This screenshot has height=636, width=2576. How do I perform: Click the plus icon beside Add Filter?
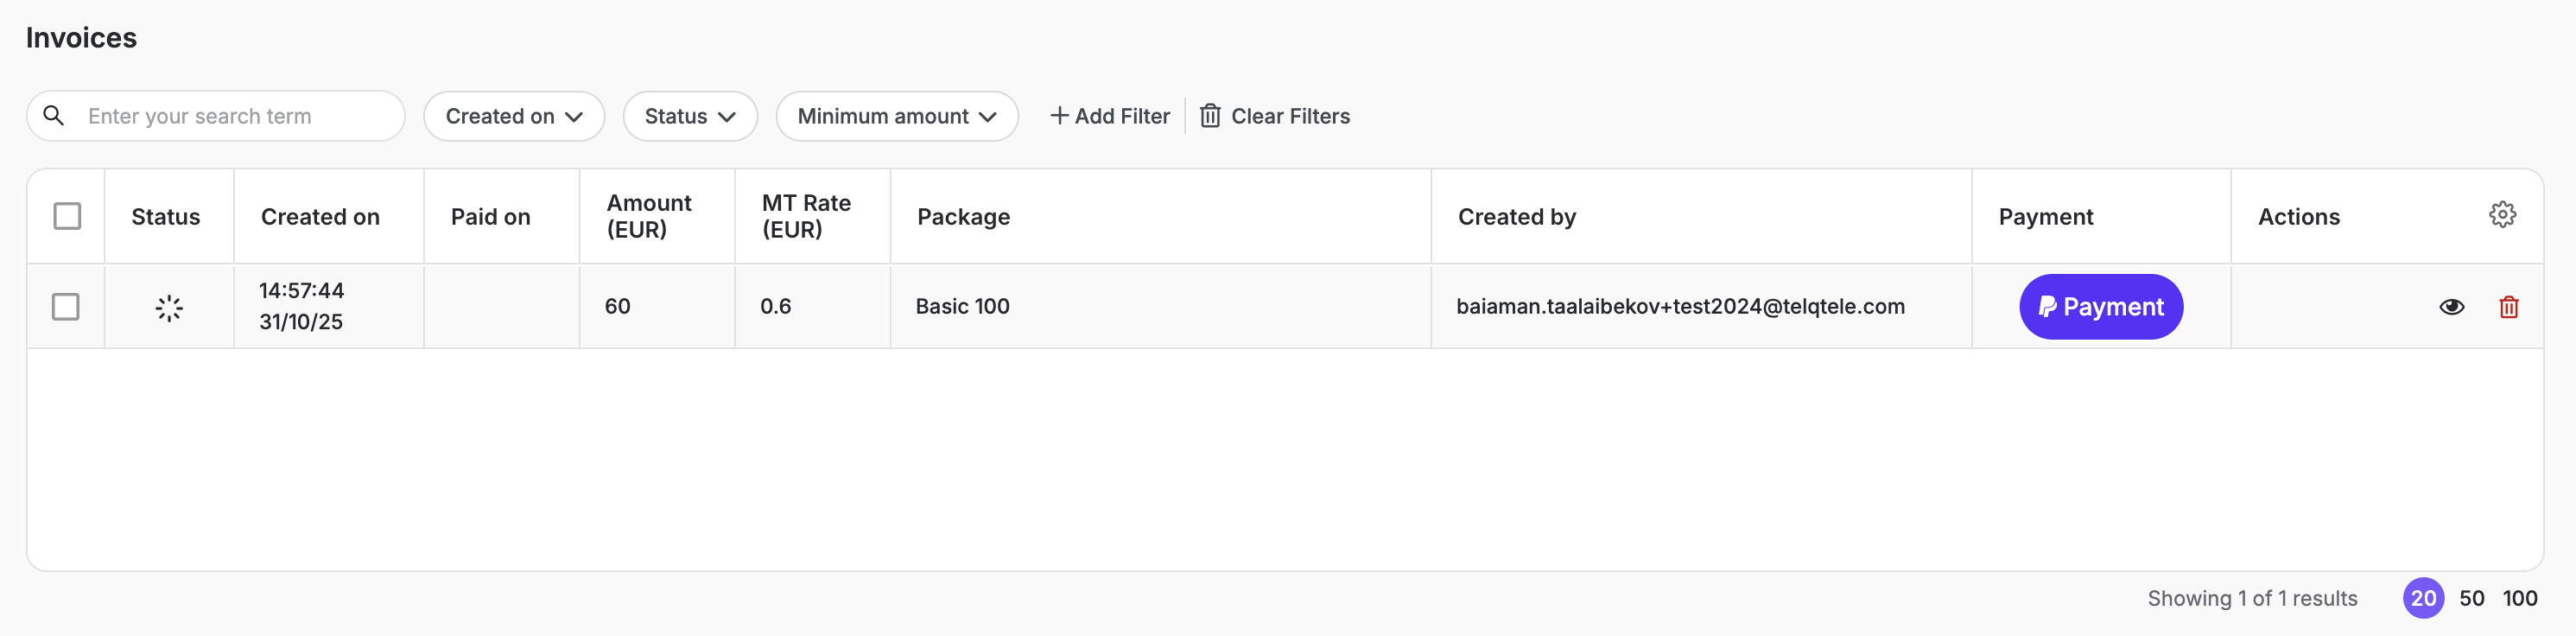click(x=1059, y=116)
